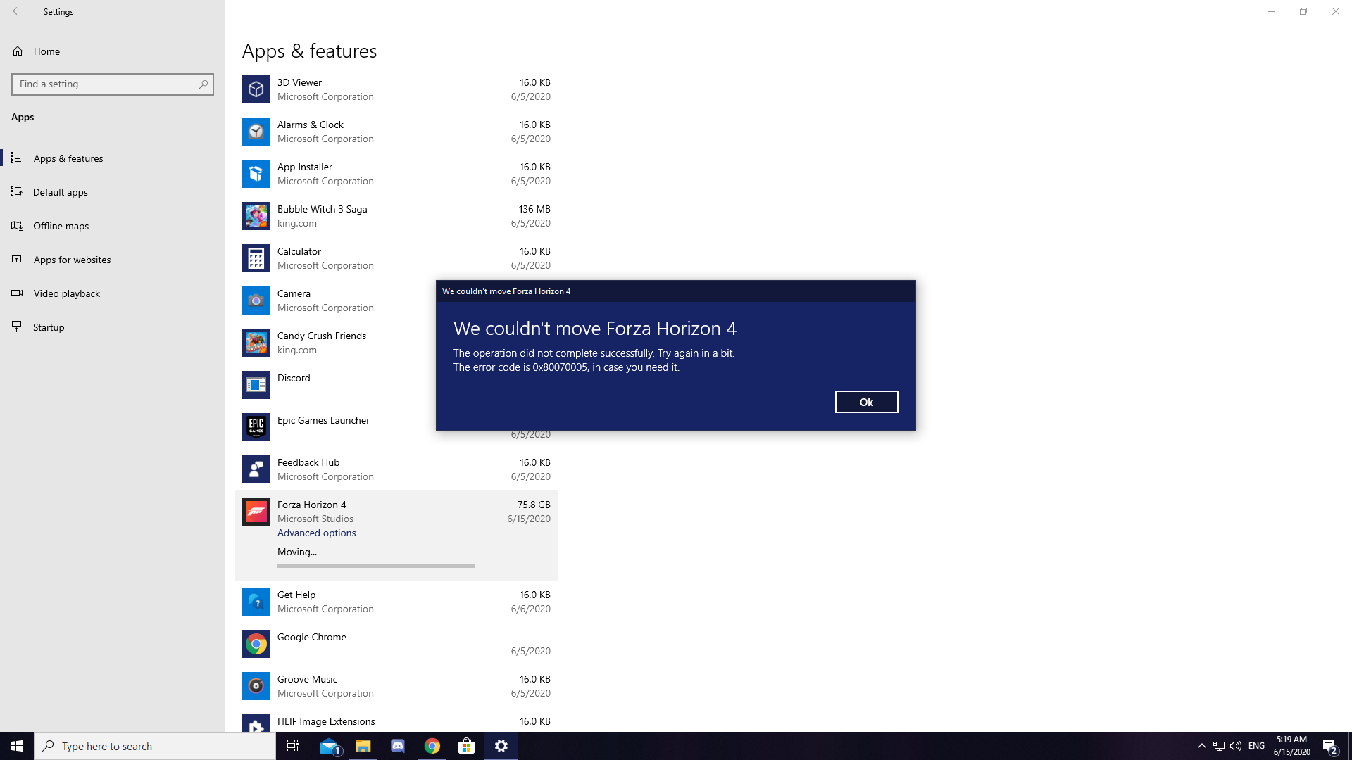
Task: Open Chrome from the taskbar
Action: 432,746
